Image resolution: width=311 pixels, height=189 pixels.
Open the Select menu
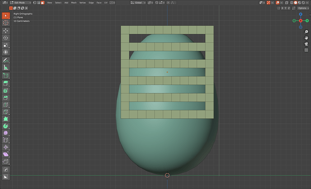[58, 3]
